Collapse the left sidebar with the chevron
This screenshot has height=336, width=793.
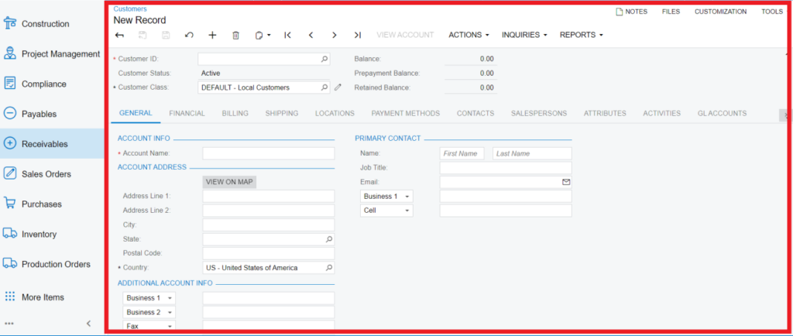(88, 323)
